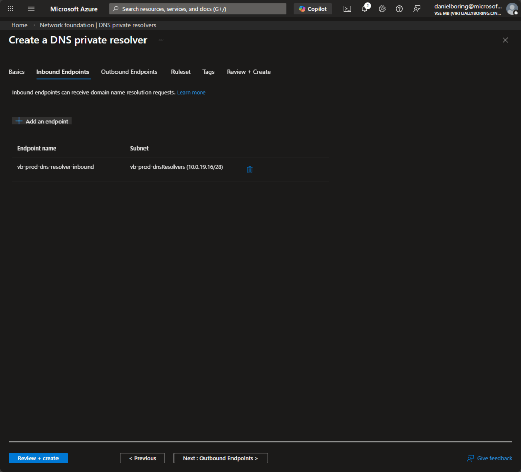This screenshot has height=472, width=521.
Task: Switch to the Outbound Endpoints tab
Action: (129, 72)
